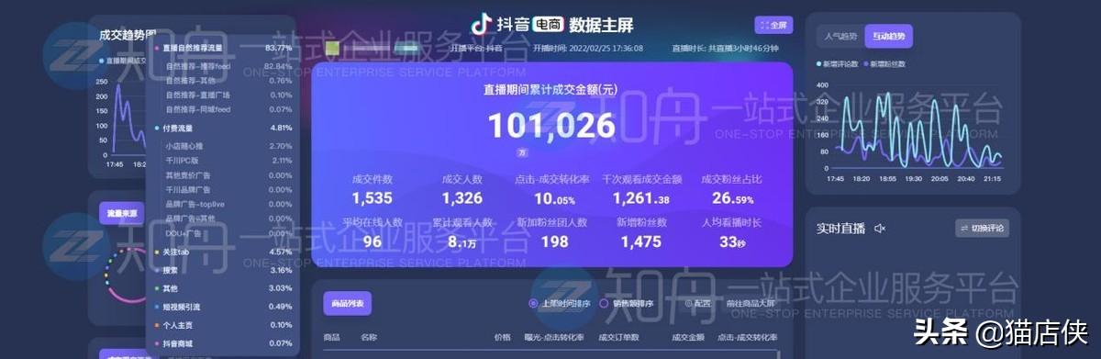Click the 切换评论 switch button
The width and height of the screenshot is (1101, 359).
coord(982,228)
